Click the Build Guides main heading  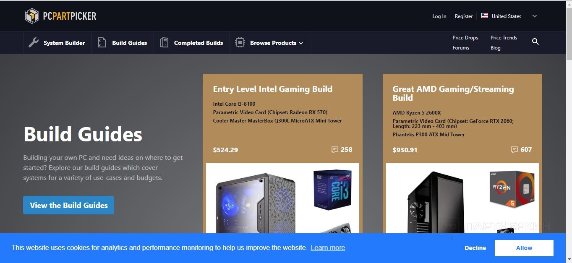83,135
